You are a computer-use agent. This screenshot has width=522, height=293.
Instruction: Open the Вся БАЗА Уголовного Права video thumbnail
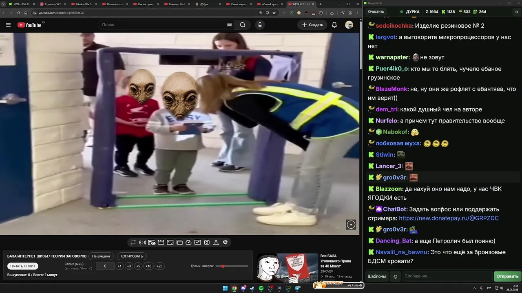[288, 267]
